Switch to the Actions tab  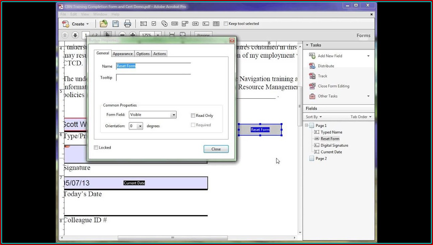[160, 54]
